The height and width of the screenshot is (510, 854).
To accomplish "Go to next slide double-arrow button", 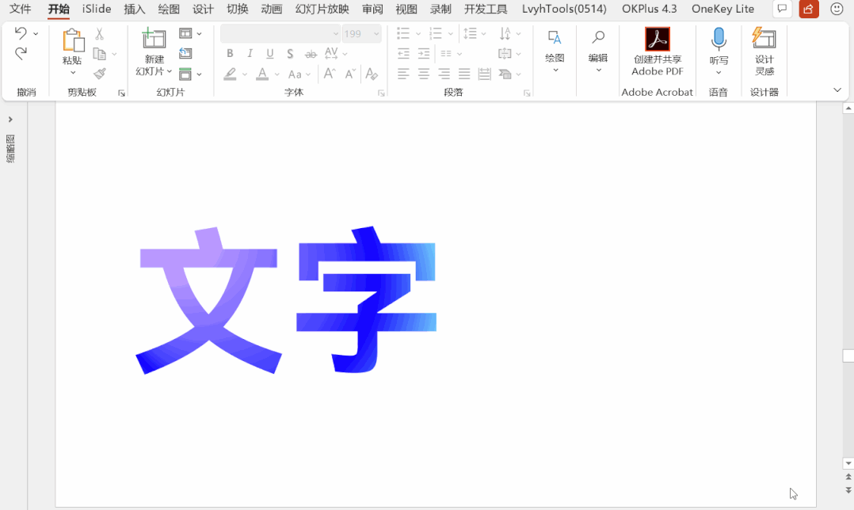I will coord(848,490).
